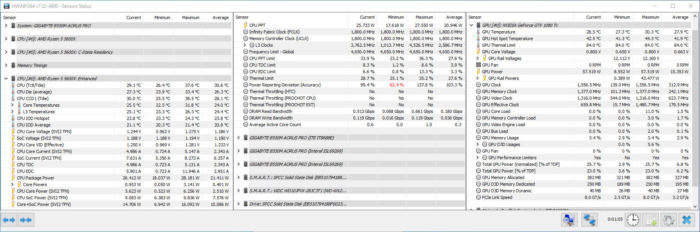Click thermometer icon beside GPU Temperature

point(478,32)
